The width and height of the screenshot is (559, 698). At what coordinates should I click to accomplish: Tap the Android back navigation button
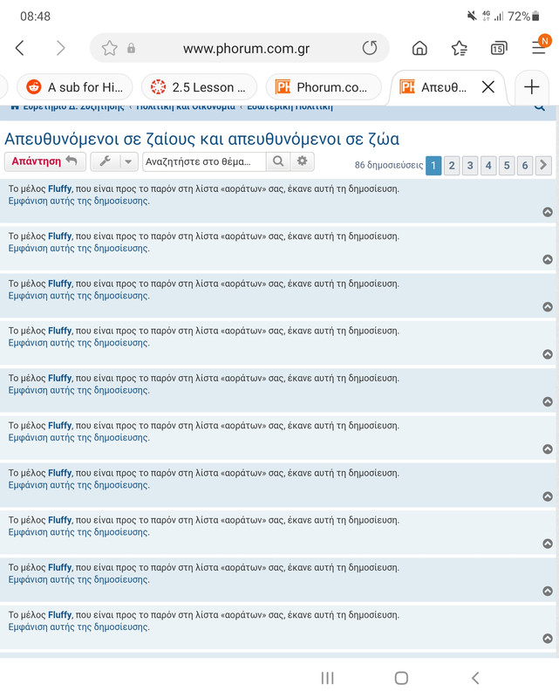475,678
